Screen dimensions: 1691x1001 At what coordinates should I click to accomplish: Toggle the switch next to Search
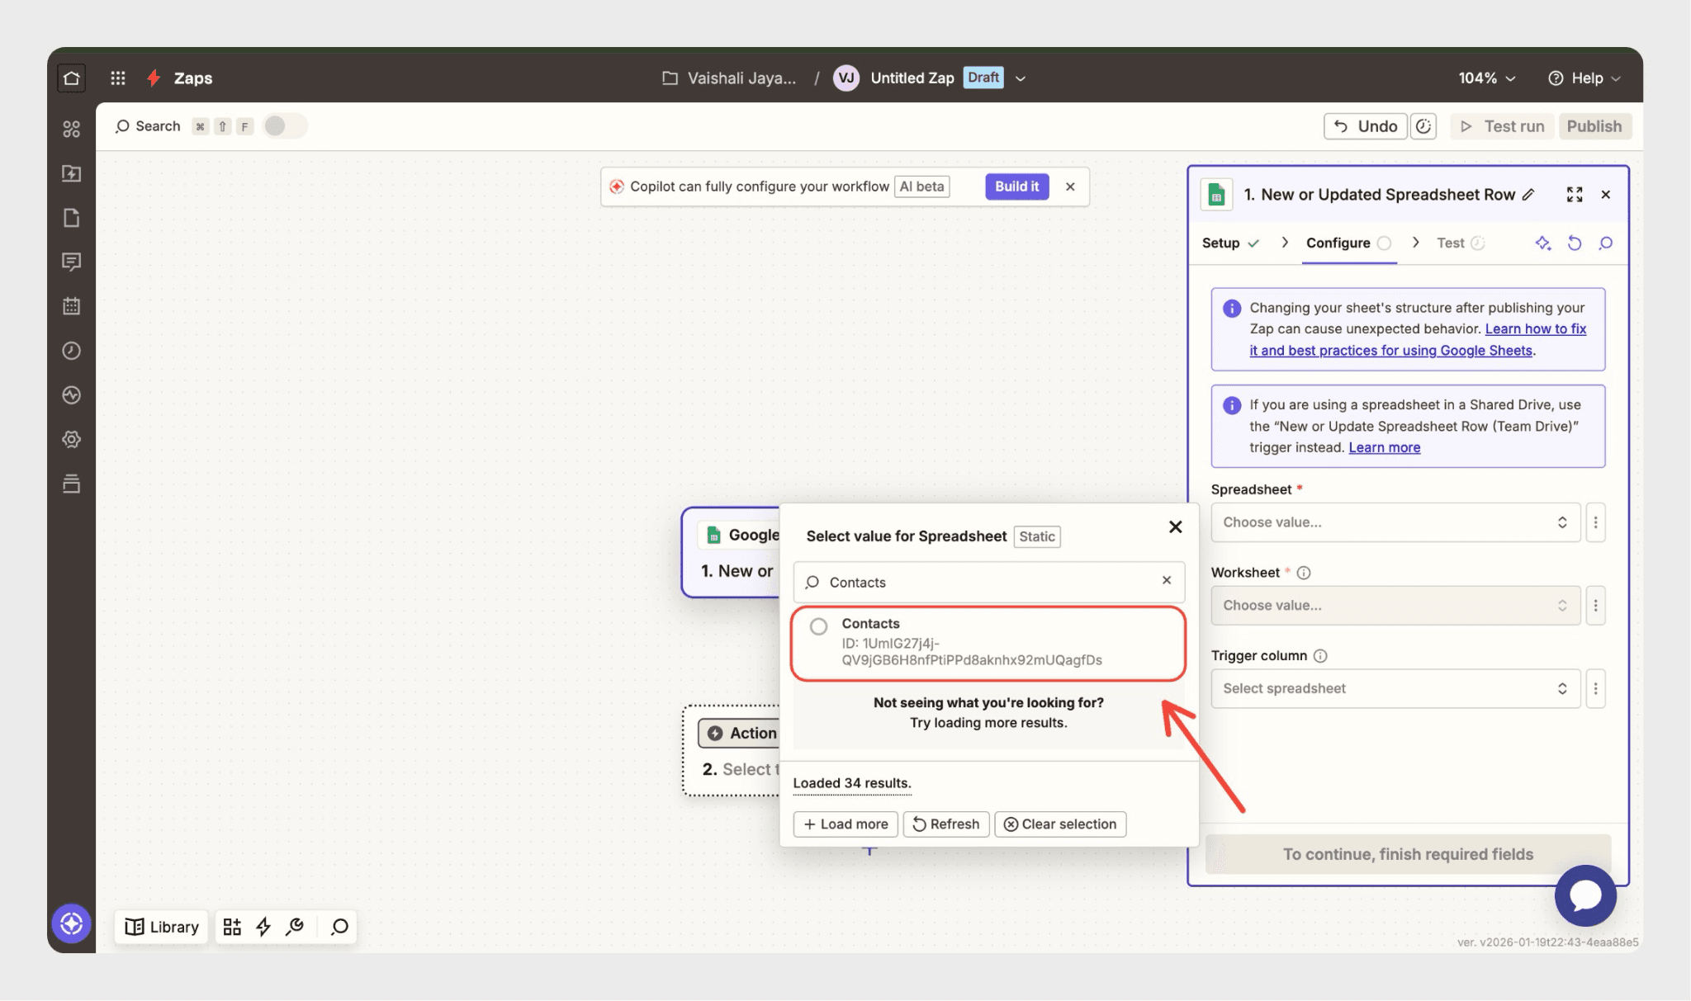[x=284, y=126]
